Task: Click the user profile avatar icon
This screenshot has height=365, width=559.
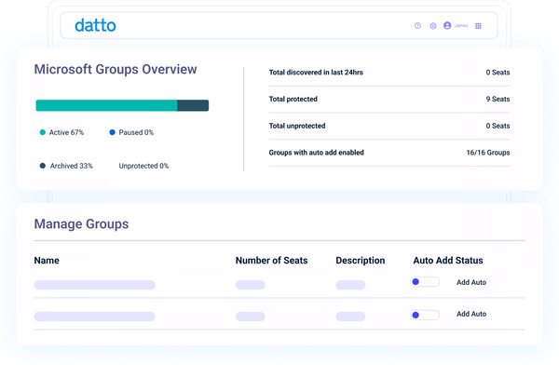Action: pyautogui.click(x=447, y=26)
